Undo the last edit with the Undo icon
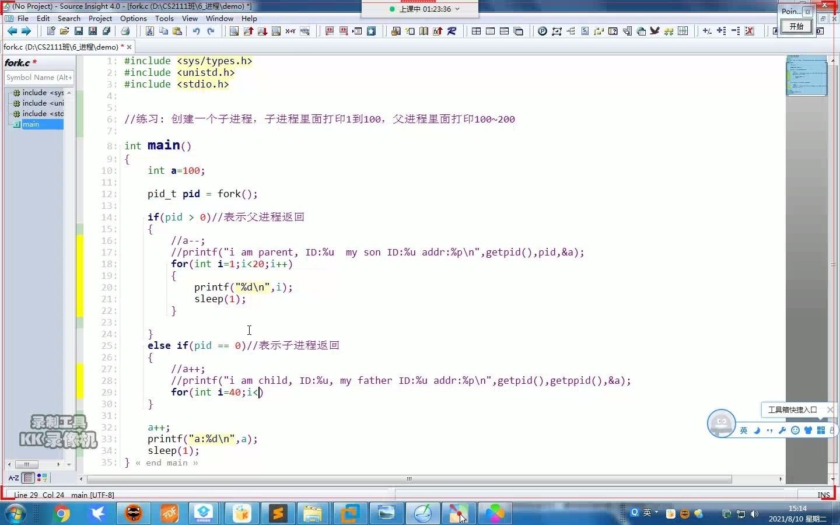Viewport: 840px width, 525px height. click(197, 32)
